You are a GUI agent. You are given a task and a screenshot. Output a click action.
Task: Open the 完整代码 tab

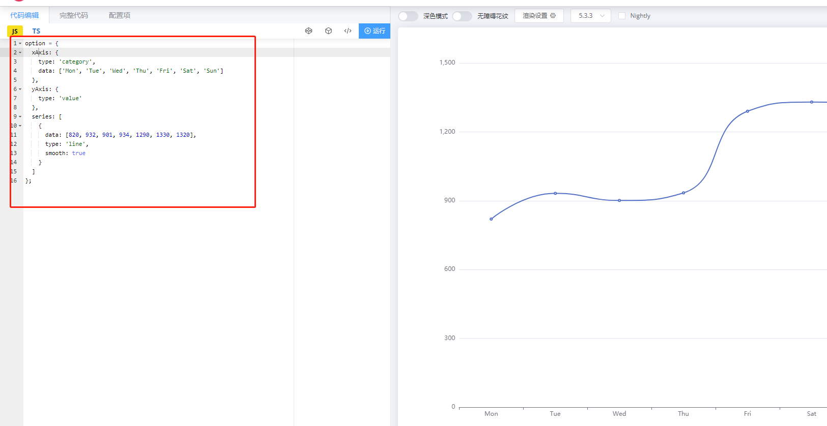coord(74,15)
